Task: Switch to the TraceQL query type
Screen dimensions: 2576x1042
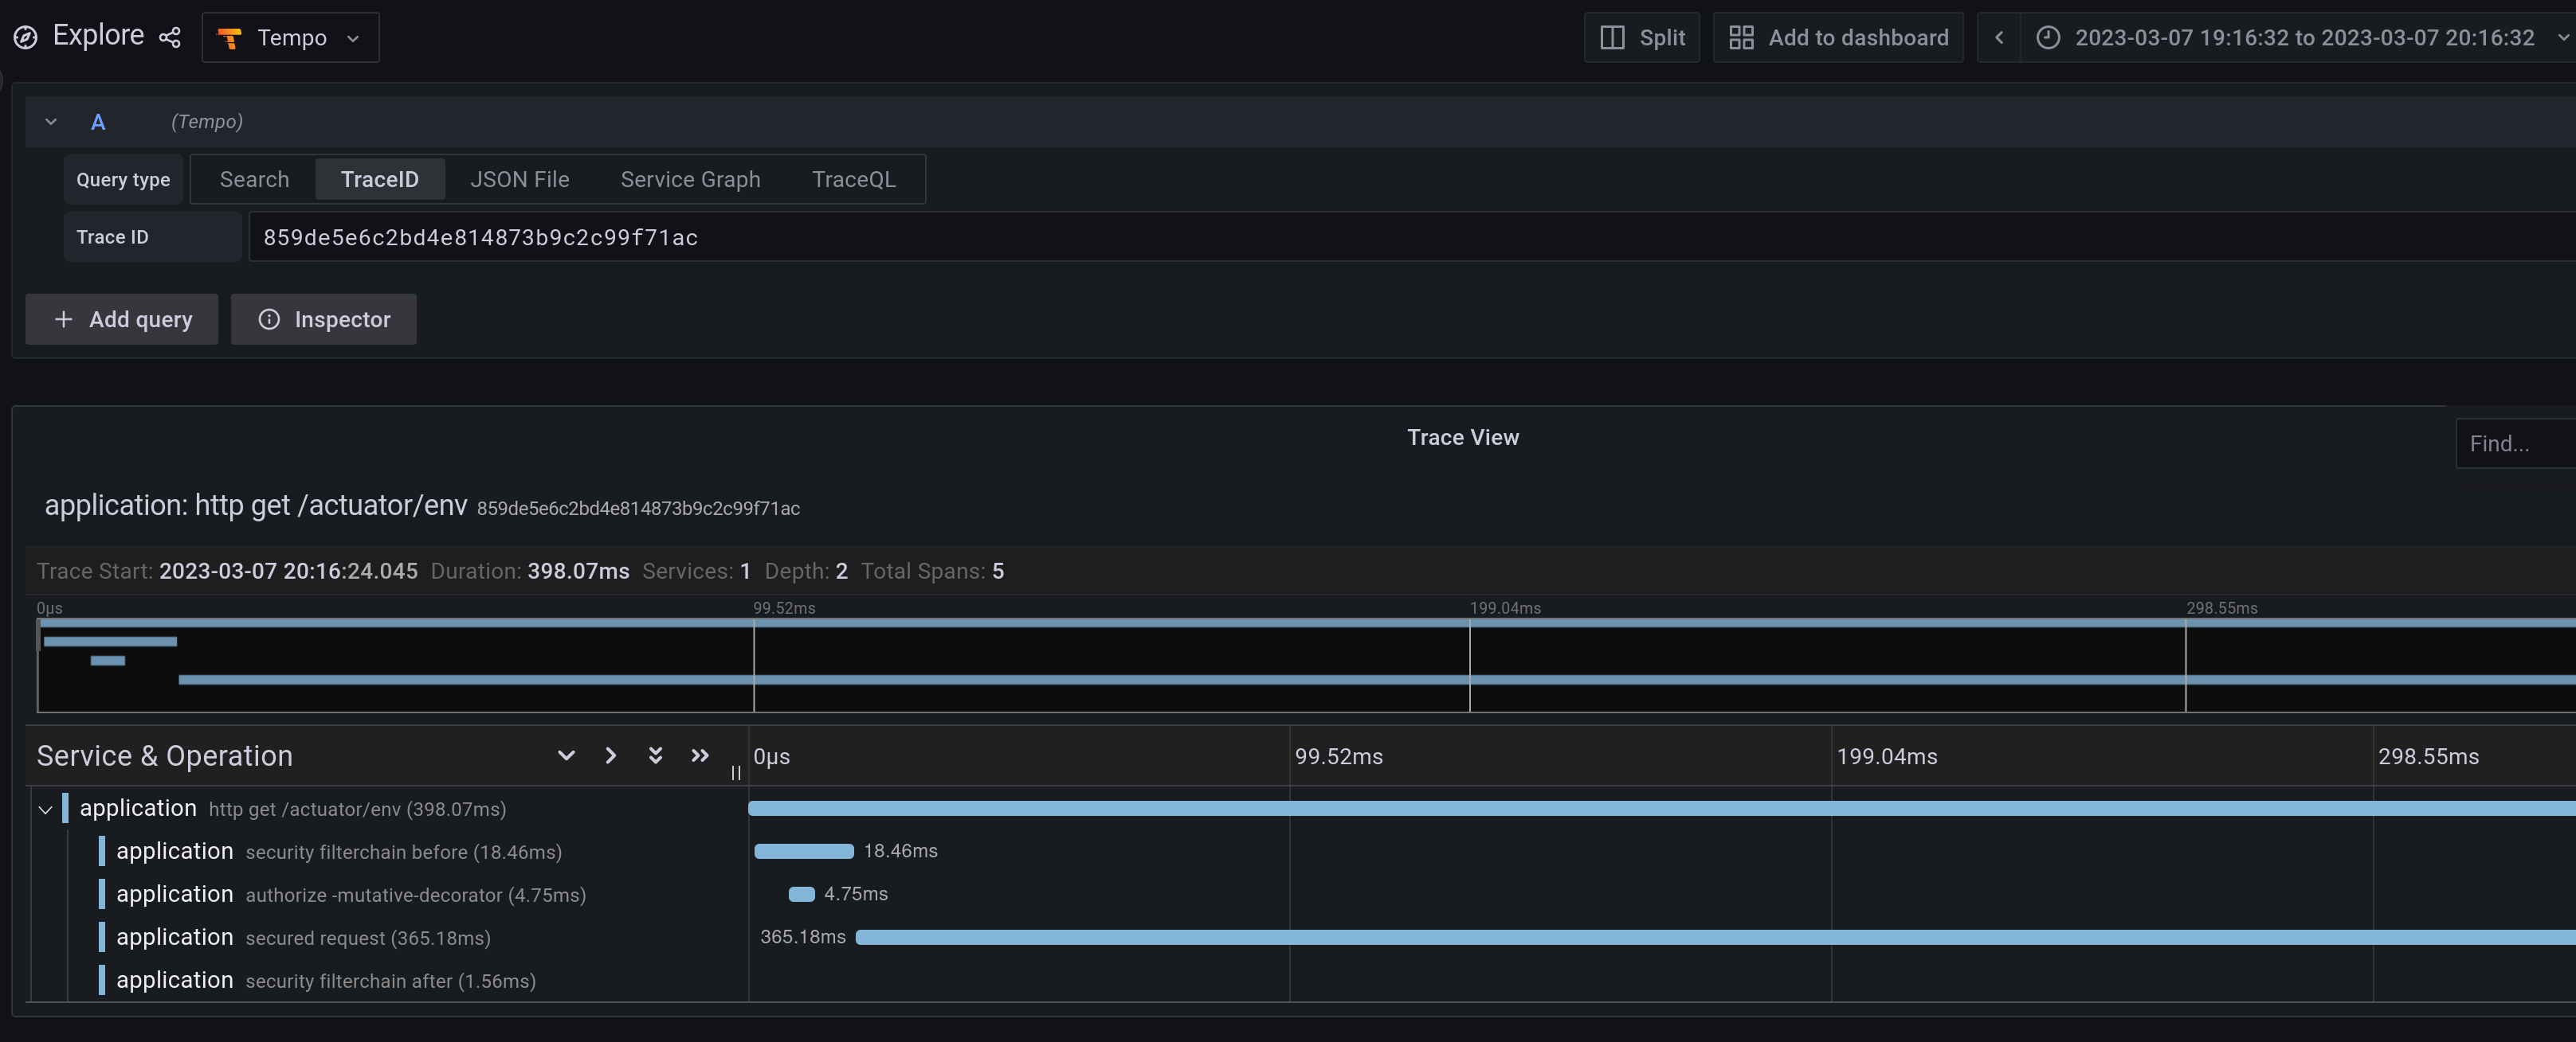Action: pyautogui.click(x=853, y=179)
